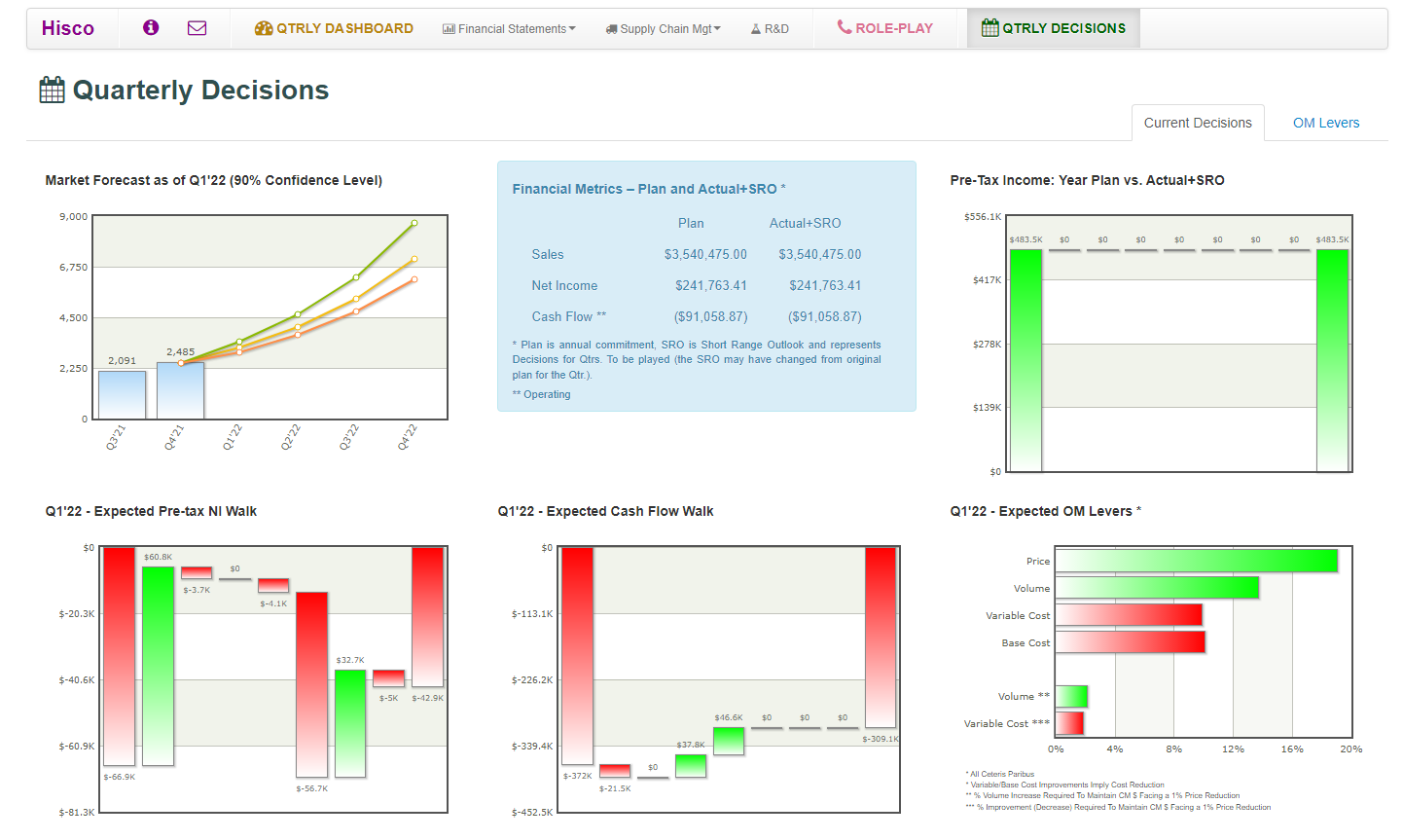The width and height of the screenshot is (1403, 840).
Task: Click the Financial Statements chart icon
Action: [x=449, y=29]
